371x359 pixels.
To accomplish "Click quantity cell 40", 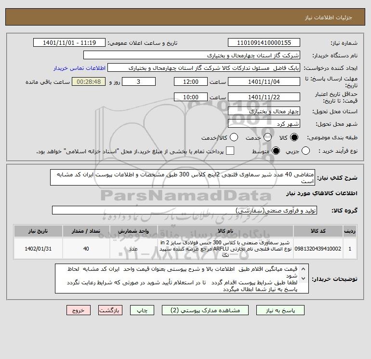I will pyautogui.click(x=86, y=249).
